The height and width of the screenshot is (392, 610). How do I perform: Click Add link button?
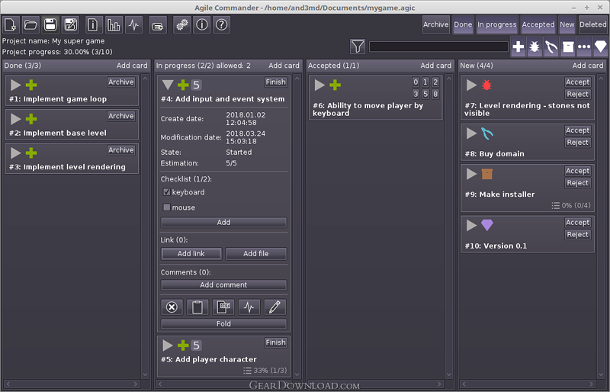[x=191, y=253]
